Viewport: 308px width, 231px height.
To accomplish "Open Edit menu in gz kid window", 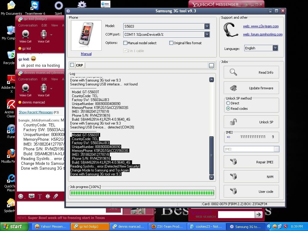I will click(44, 25).
